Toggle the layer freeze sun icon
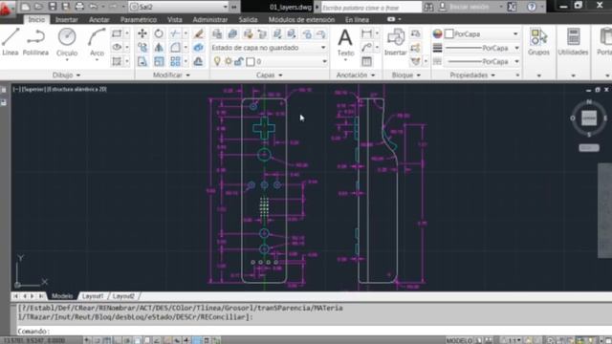Screen dimensions: 612x344 (x=228, y=61)
